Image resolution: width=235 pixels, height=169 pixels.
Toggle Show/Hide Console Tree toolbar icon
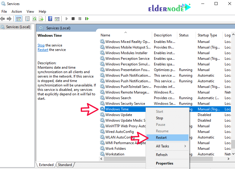[x=18, y=19]
